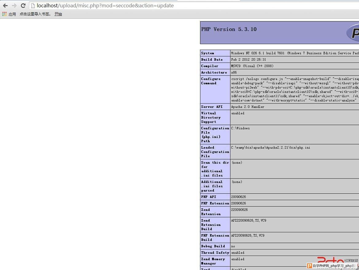Select the PHP API value 20090626
The width and height of the screenshot is (359, 270).
pyautogui.click(x=238, y=197)
